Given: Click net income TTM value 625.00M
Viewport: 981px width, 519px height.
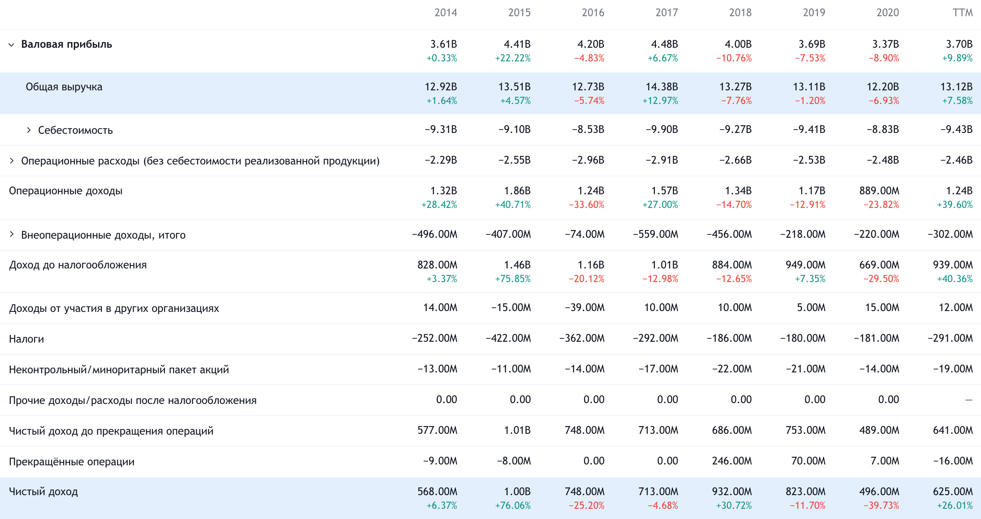Looking at the screenshot, I should point(953,492).
